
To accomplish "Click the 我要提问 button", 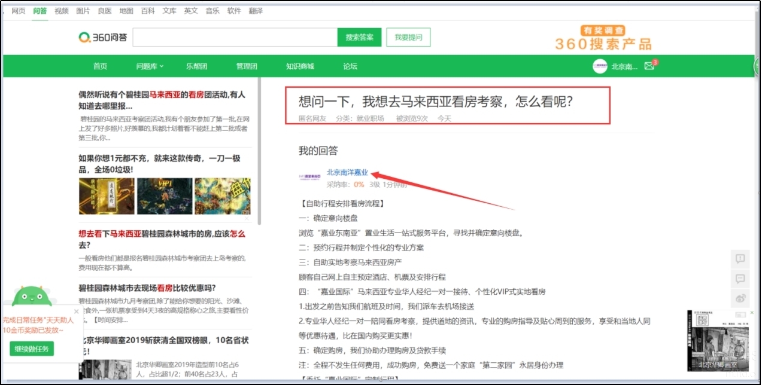I will 408,37.
